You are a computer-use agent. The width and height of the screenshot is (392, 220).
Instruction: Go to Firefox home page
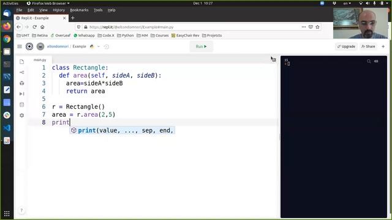(x=42, y=27)
